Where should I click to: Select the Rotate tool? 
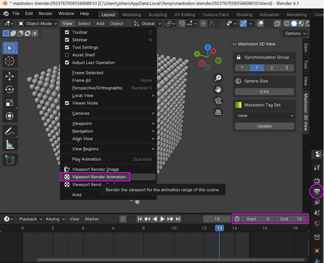click(x=10, y=89)
